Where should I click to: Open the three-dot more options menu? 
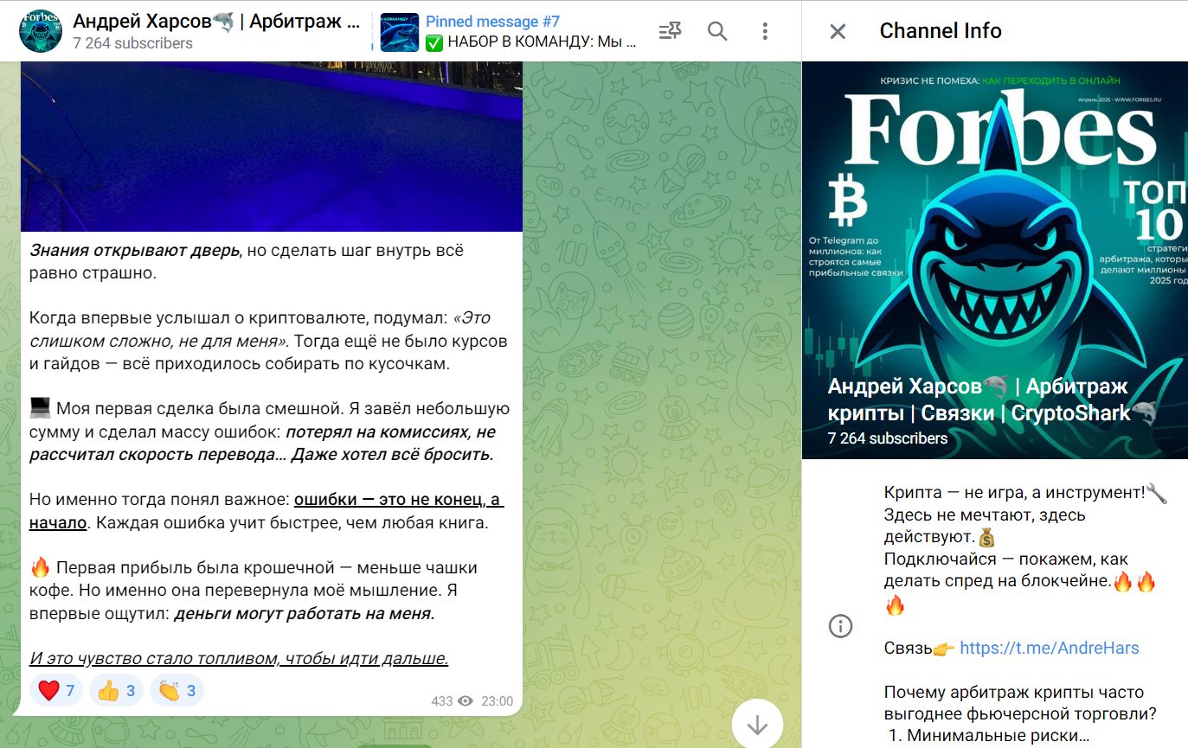pyautogui.click(x=764, y=31)
